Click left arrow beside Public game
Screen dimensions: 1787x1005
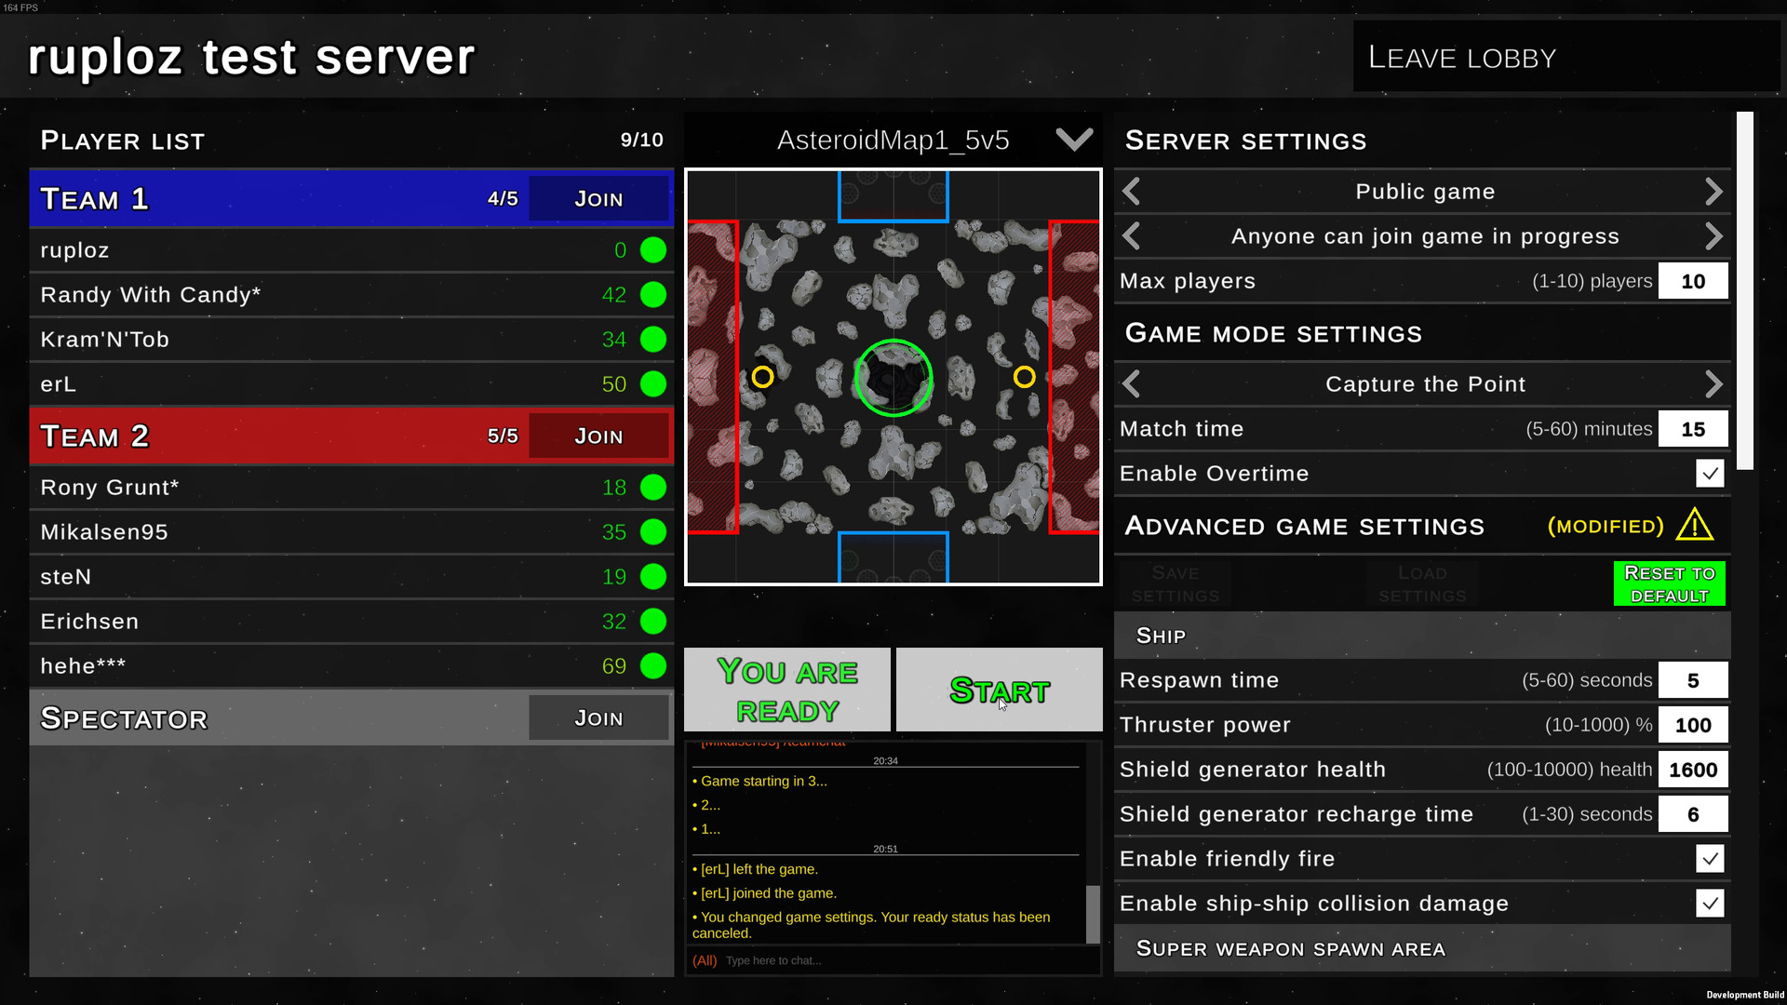[x=1132, y=192]
